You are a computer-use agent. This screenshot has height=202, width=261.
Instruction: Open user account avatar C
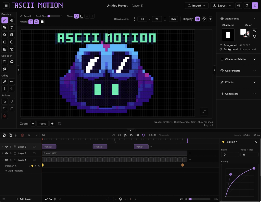point(255,6)
